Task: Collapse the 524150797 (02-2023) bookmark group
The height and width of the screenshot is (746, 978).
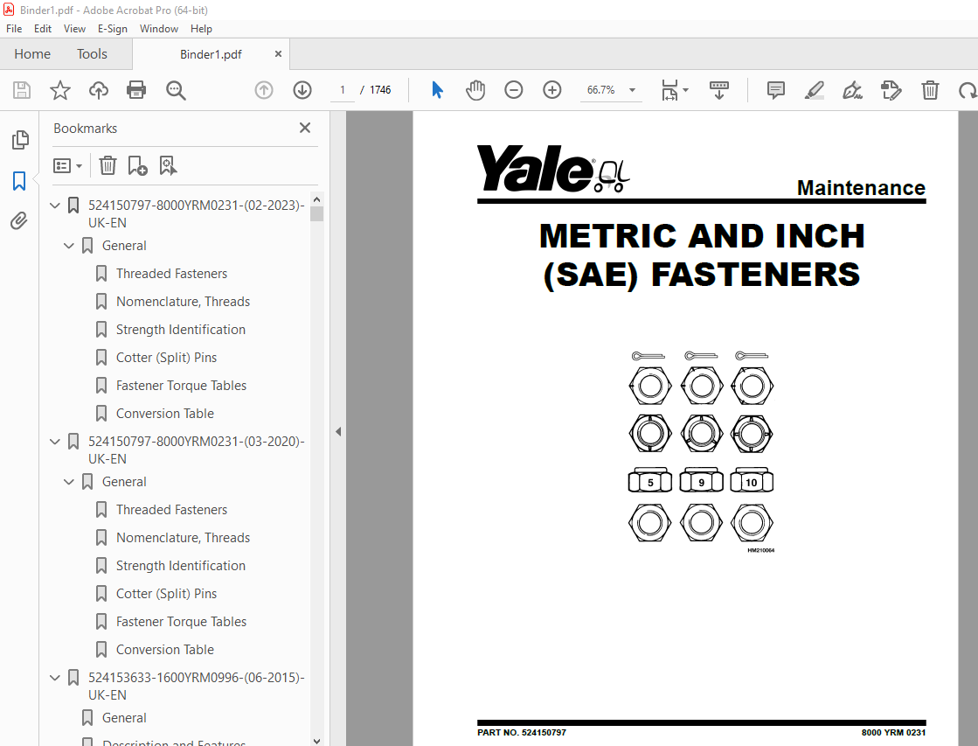Action: (55, 205)
